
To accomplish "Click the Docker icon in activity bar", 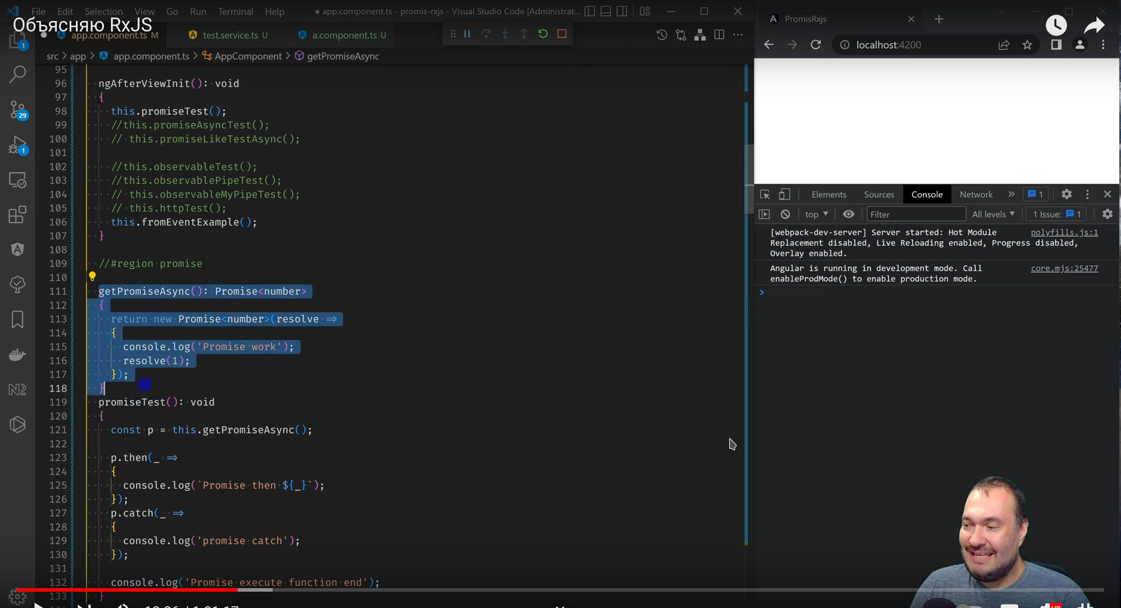I will 18,355.
